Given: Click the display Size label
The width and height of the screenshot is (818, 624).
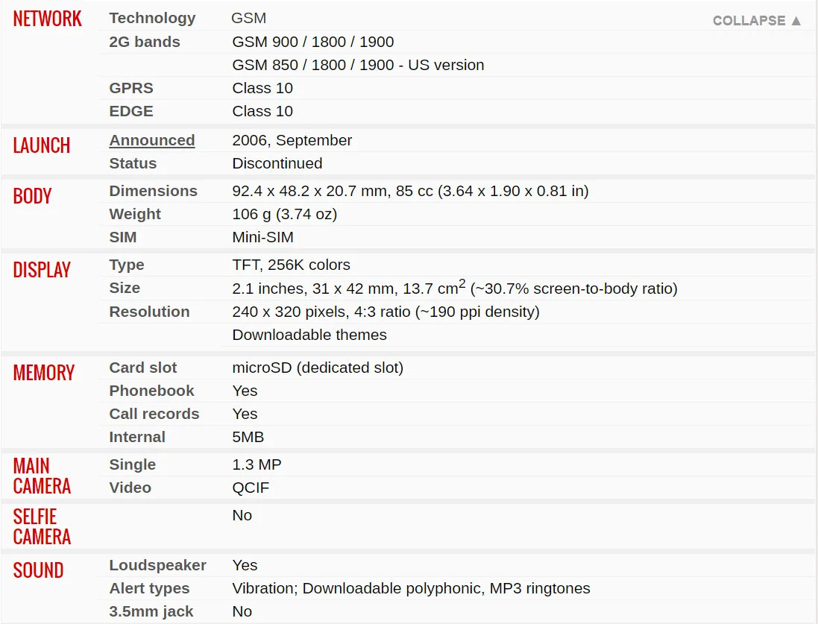Looking at the screenshot, I should 125,288.
